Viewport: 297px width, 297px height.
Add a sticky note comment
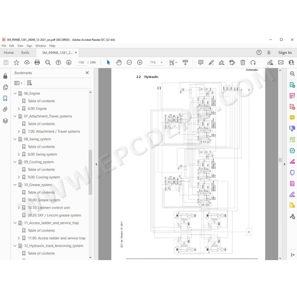(201, 62)
